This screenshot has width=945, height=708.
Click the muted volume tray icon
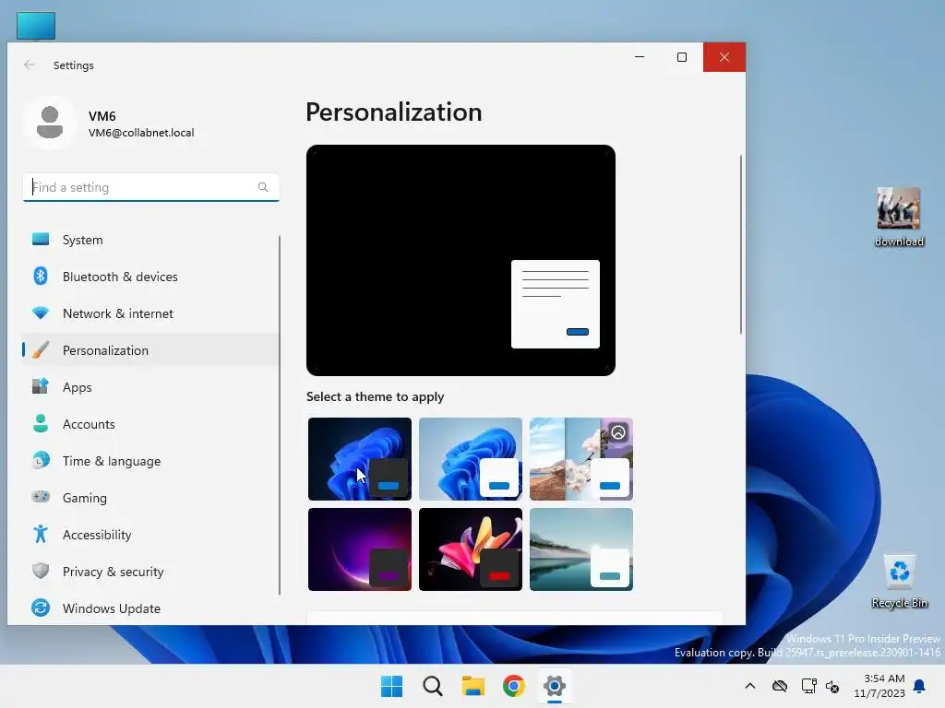[833, 686]
